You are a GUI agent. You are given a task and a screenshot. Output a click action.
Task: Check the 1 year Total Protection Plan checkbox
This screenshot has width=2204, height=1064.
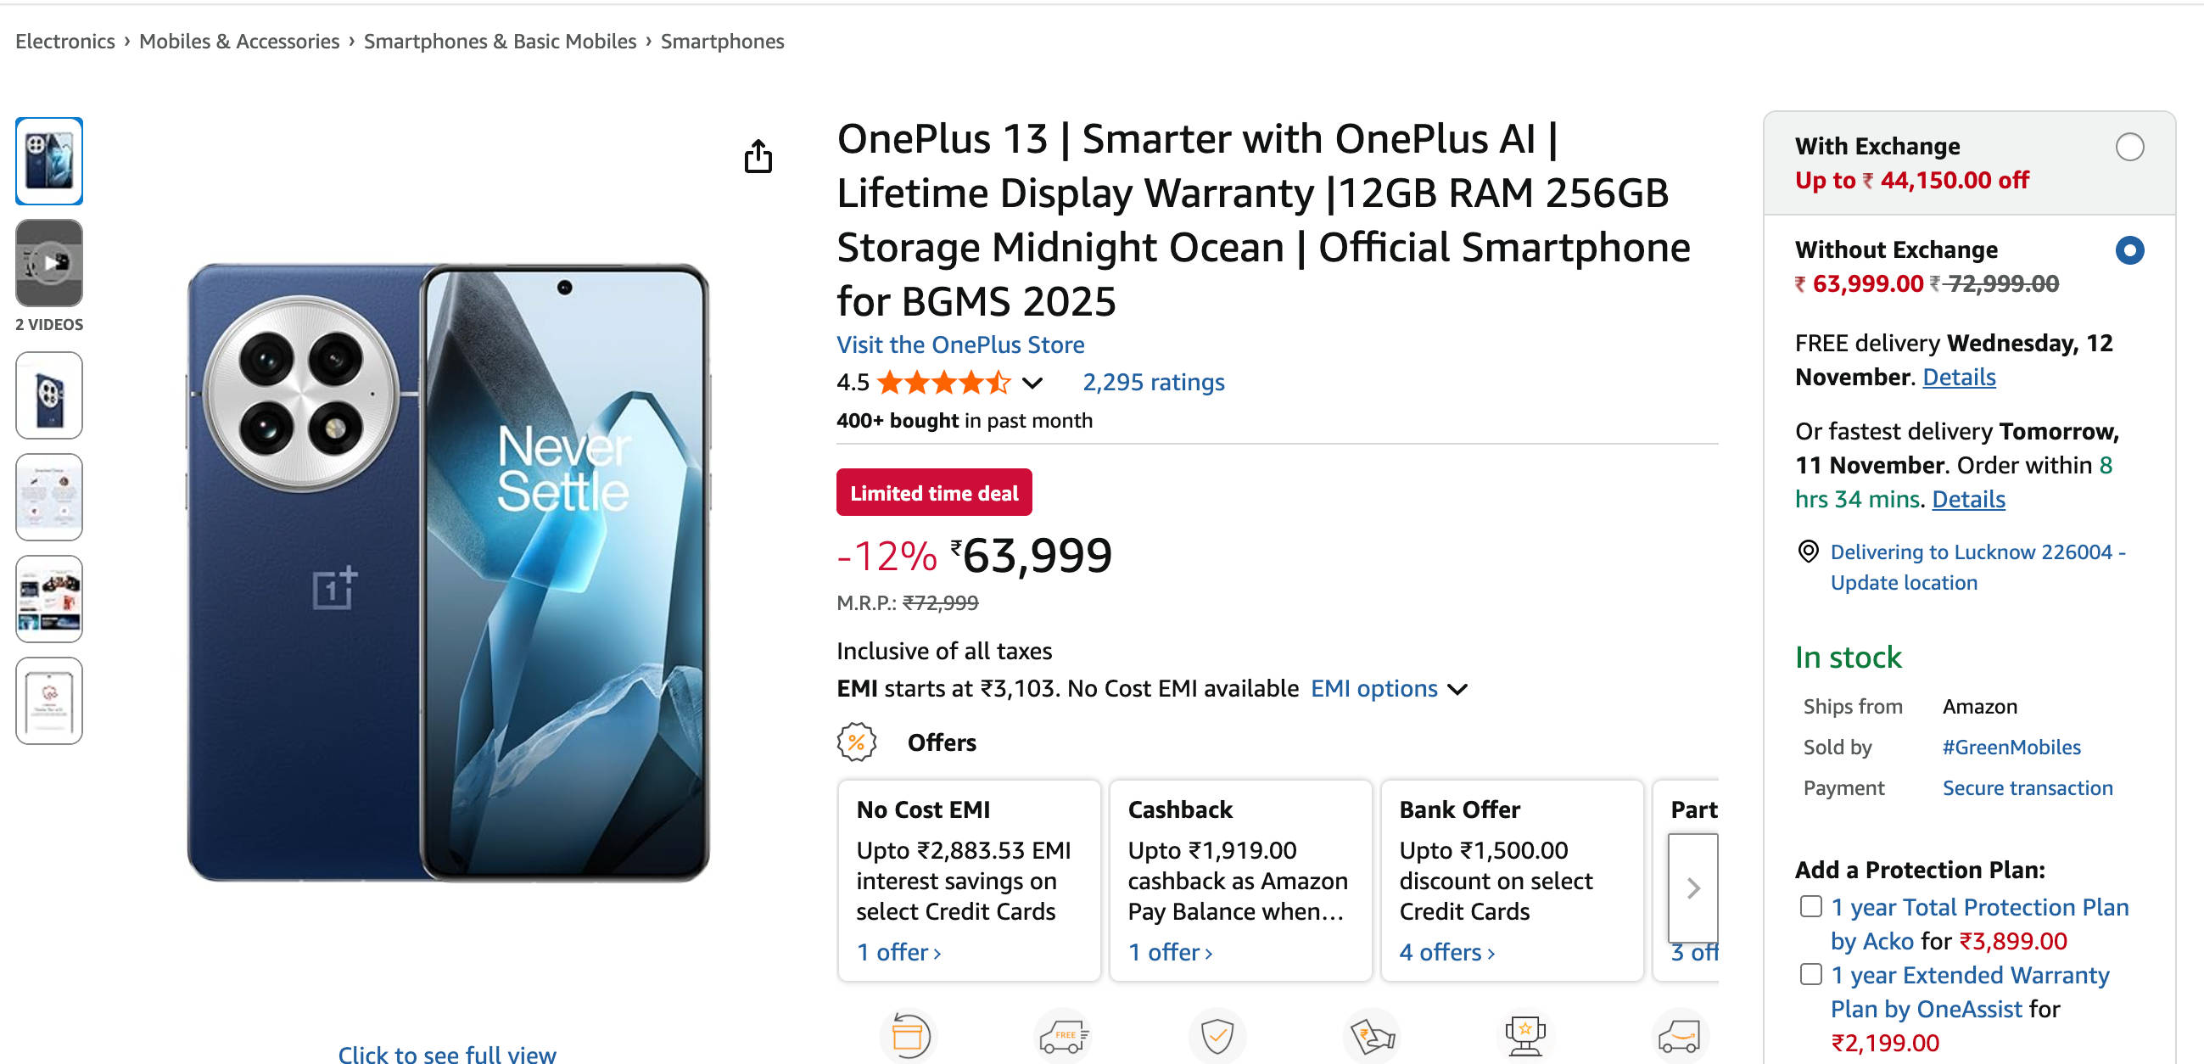1810,904
